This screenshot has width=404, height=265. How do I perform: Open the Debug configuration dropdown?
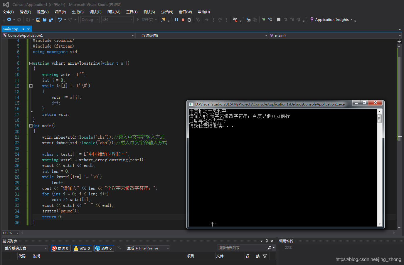(x=90, y=19)
